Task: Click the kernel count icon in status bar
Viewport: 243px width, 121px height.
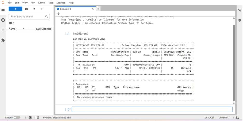Action: (38, 118)
